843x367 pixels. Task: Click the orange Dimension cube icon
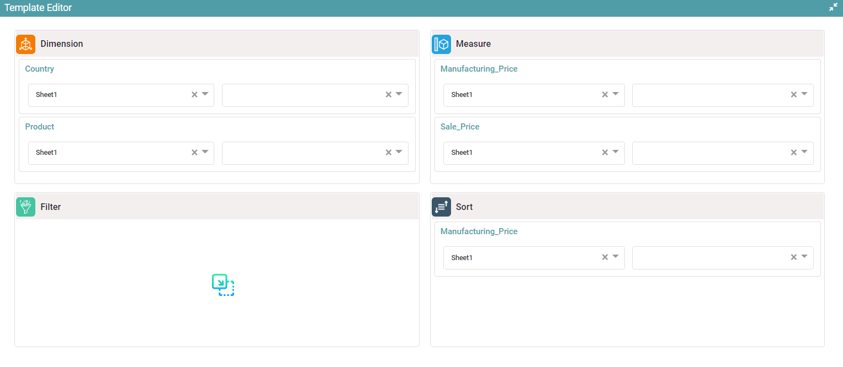point(25,44)
